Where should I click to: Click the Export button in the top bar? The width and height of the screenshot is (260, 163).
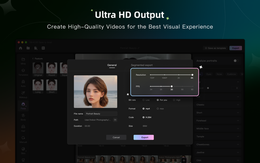click(x=236, y=48)
